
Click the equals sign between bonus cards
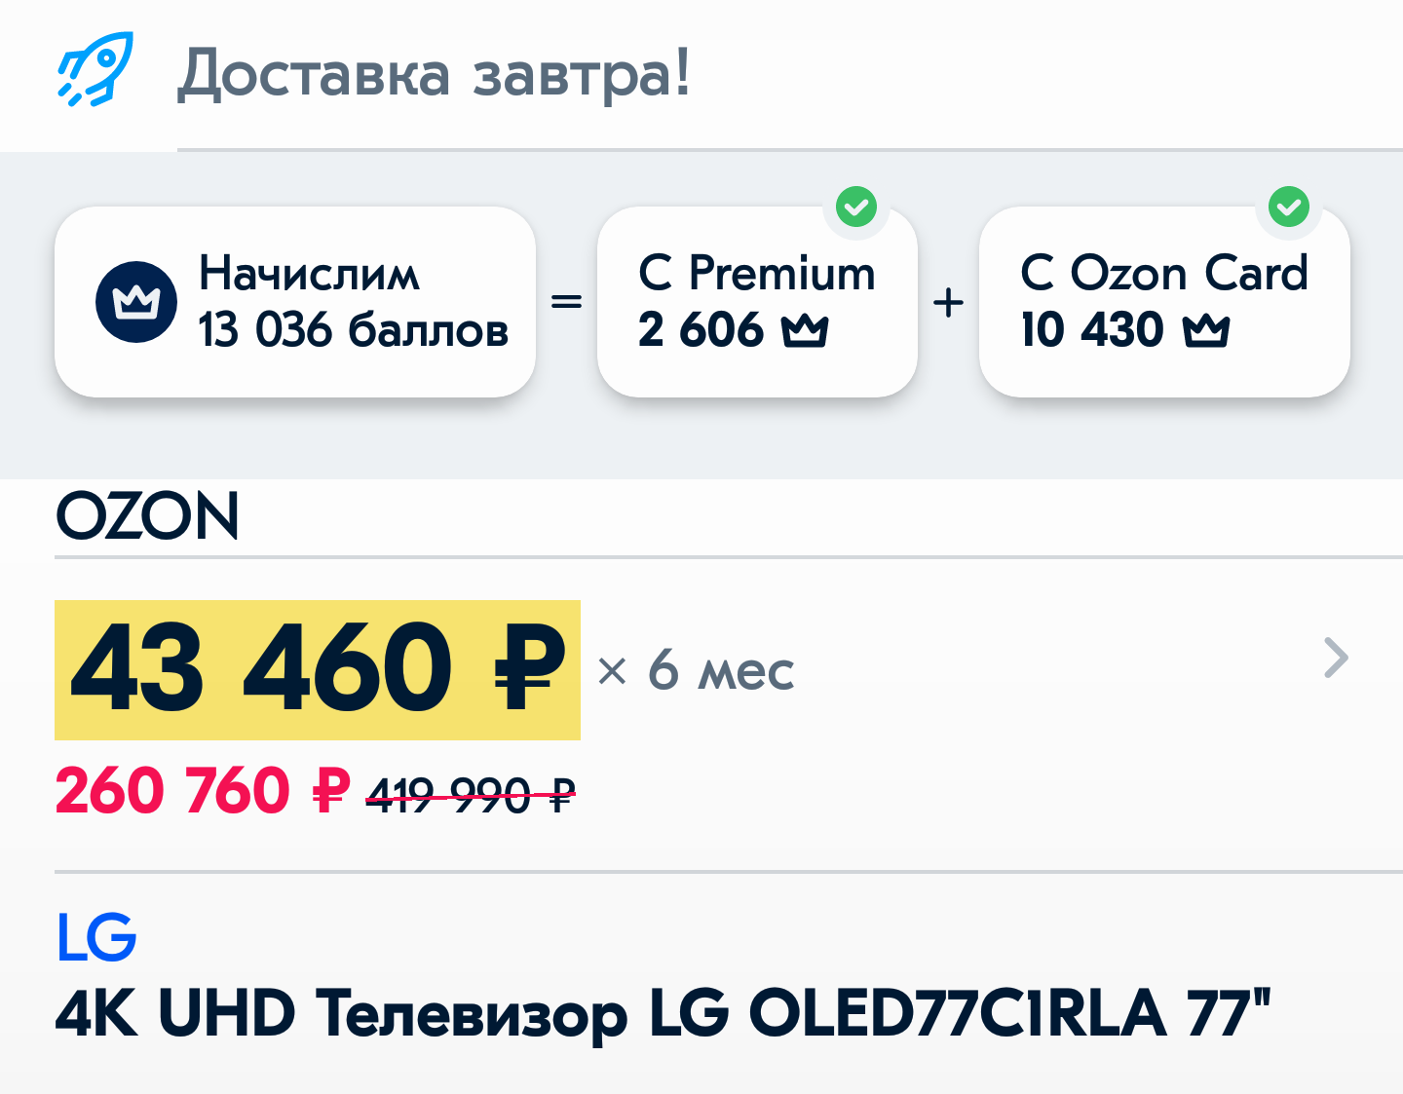[567, 302]
